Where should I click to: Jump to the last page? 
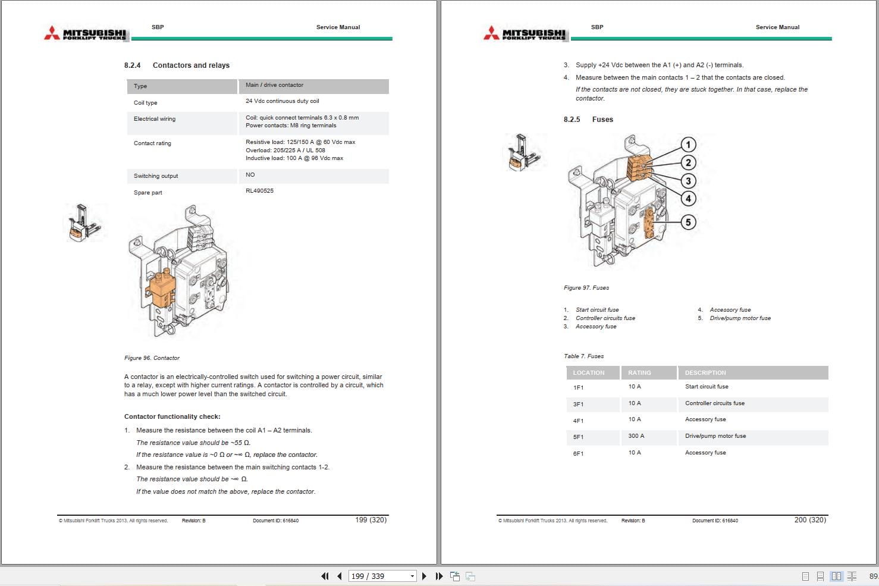[x=439, y=576]
